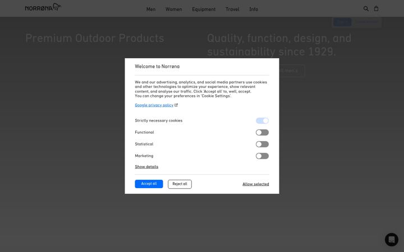Enable the Statistical cookies toggle

pos(262,144)
